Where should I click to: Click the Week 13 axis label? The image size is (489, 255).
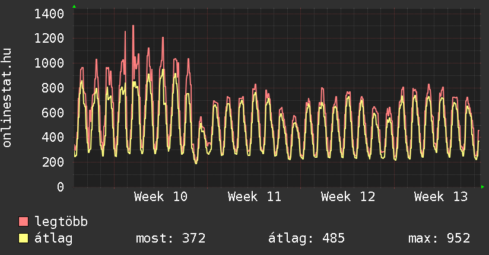(441, 197)
